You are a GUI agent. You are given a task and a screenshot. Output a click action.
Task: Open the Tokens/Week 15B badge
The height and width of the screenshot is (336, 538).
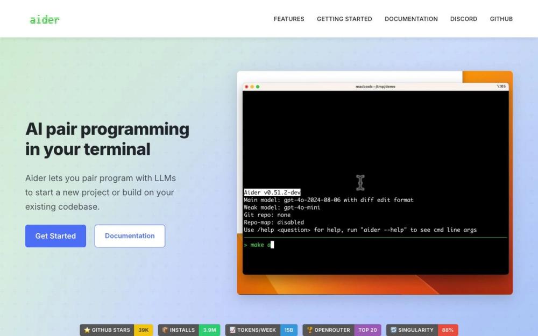point(261,330)
